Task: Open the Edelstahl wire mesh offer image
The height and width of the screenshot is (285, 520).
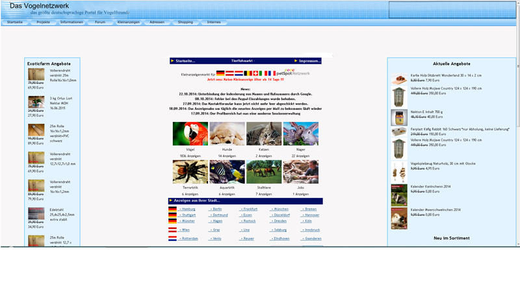Action: point(36,215)
